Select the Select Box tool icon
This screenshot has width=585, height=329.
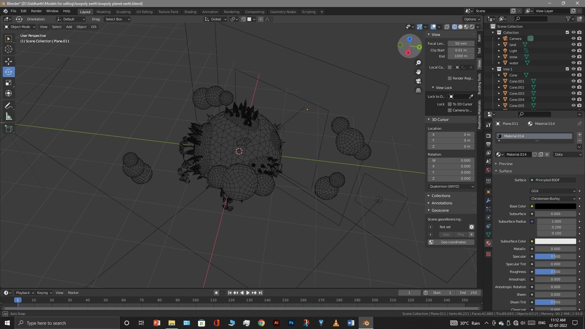(x=9, y=39)
